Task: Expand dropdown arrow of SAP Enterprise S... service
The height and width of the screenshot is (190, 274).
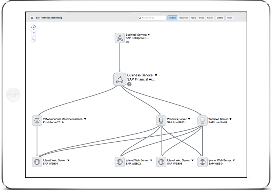Action: [149, 35]
